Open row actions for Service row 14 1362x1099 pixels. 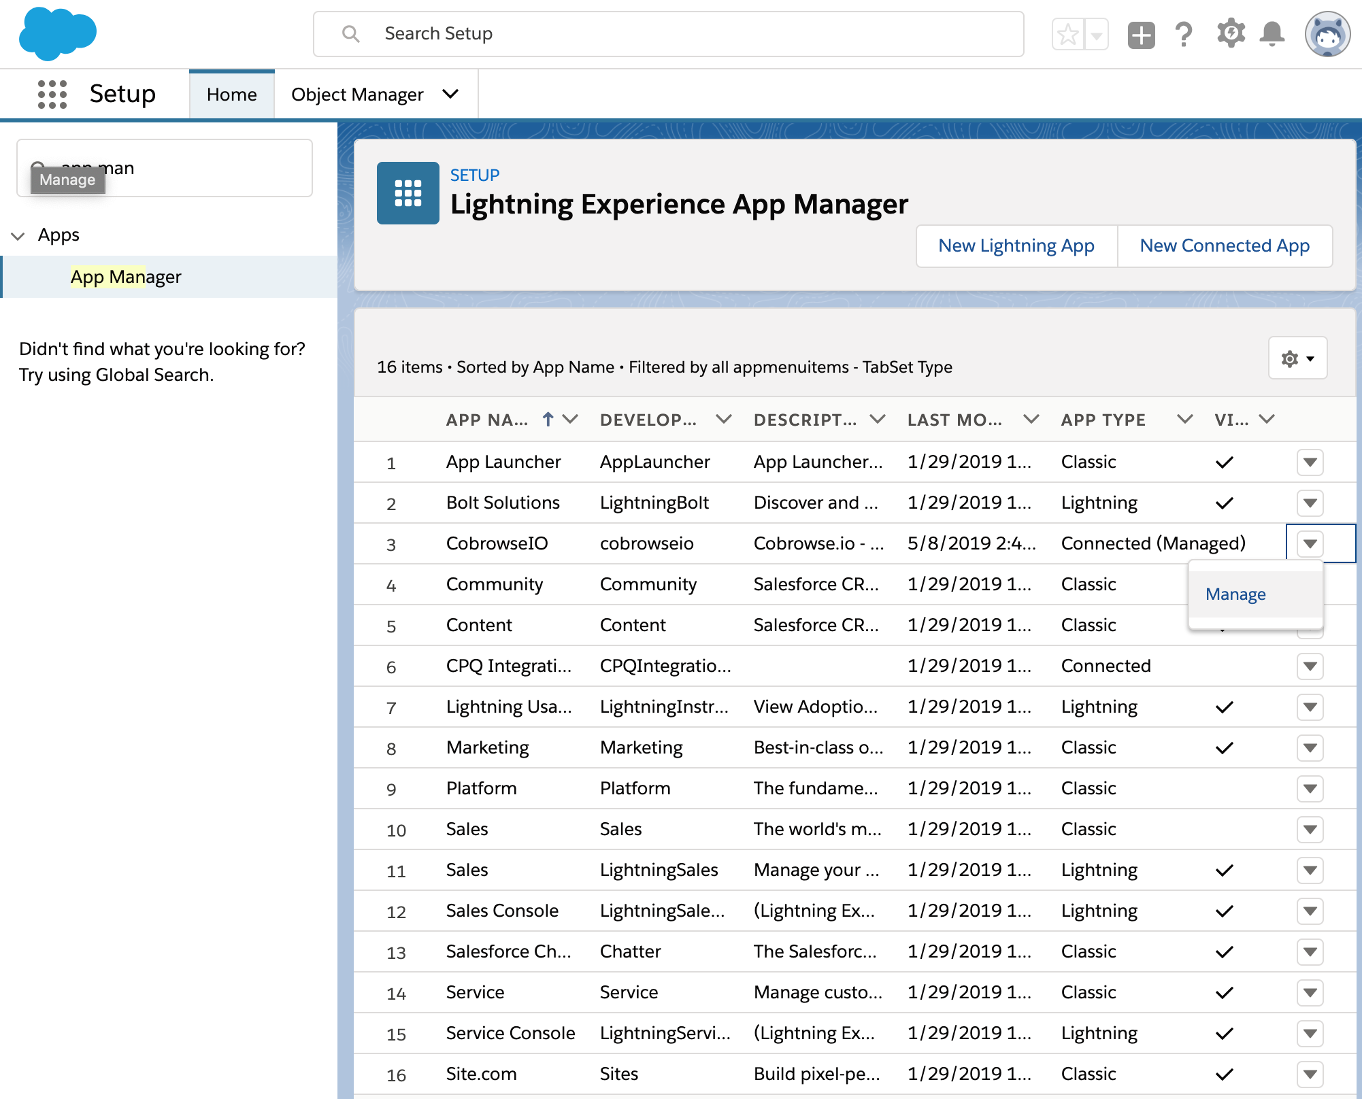[x=1310, y=993]
